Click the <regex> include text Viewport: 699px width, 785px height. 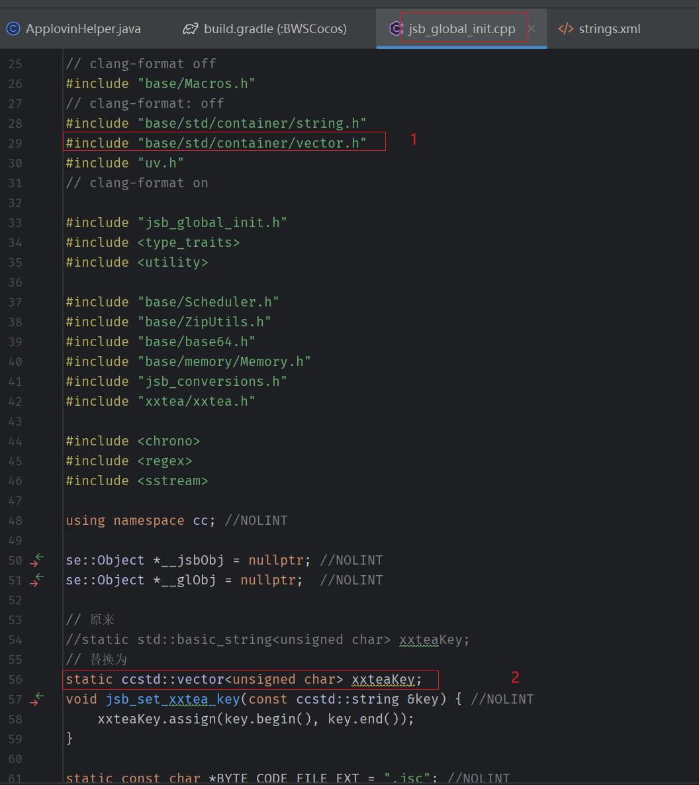(x=165, y=461)
